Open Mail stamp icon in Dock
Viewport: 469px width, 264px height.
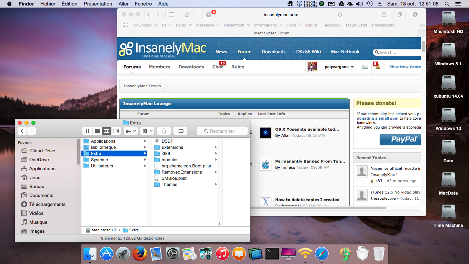(x=156, y=254)
